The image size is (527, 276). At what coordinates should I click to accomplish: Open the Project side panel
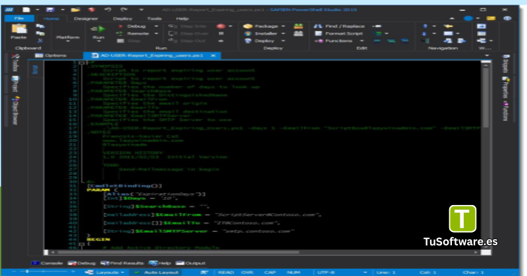point(14,84)
